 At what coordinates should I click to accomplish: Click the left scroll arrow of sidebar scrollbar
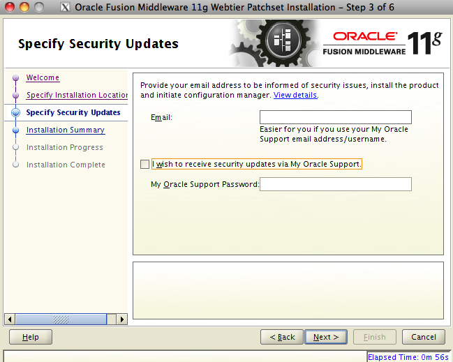9,319
